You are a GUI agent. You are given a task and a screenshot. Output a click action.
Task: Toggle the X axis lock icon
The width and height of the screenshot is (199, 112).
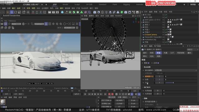coord(33,12)
